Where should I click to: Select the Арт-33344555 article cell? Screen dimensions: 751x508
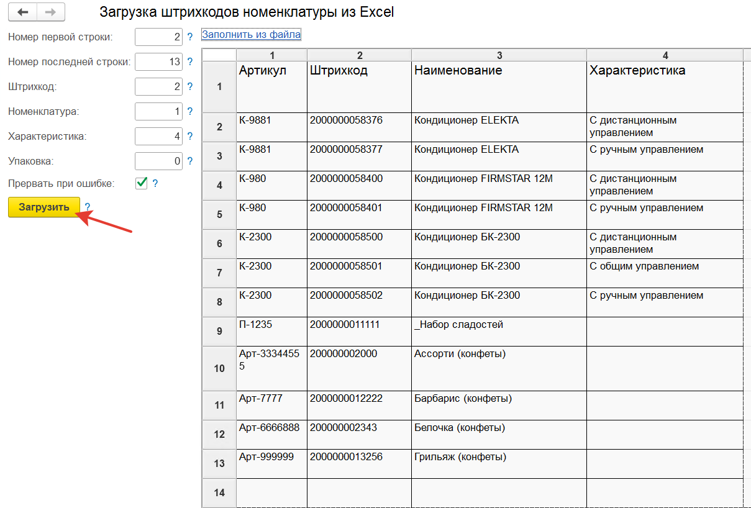coord(272,368)
